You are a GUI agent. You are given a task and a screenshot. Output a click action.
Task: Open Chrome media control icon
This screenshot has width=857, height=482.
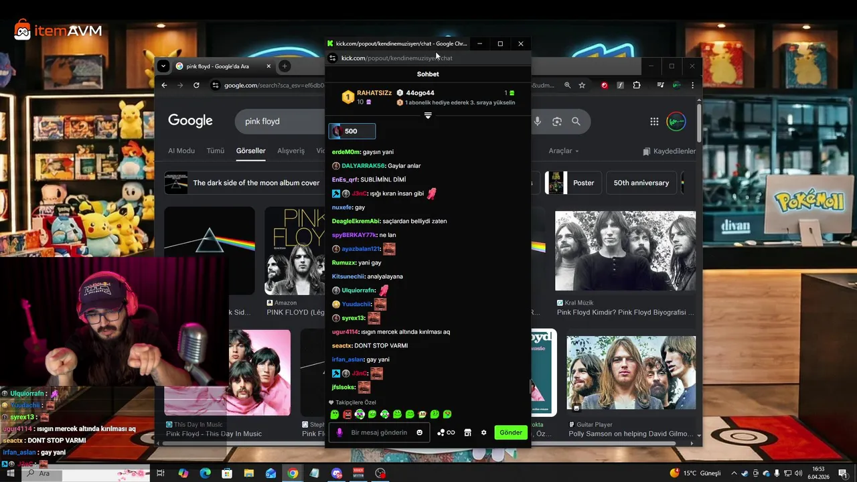(x=661, y=85)
